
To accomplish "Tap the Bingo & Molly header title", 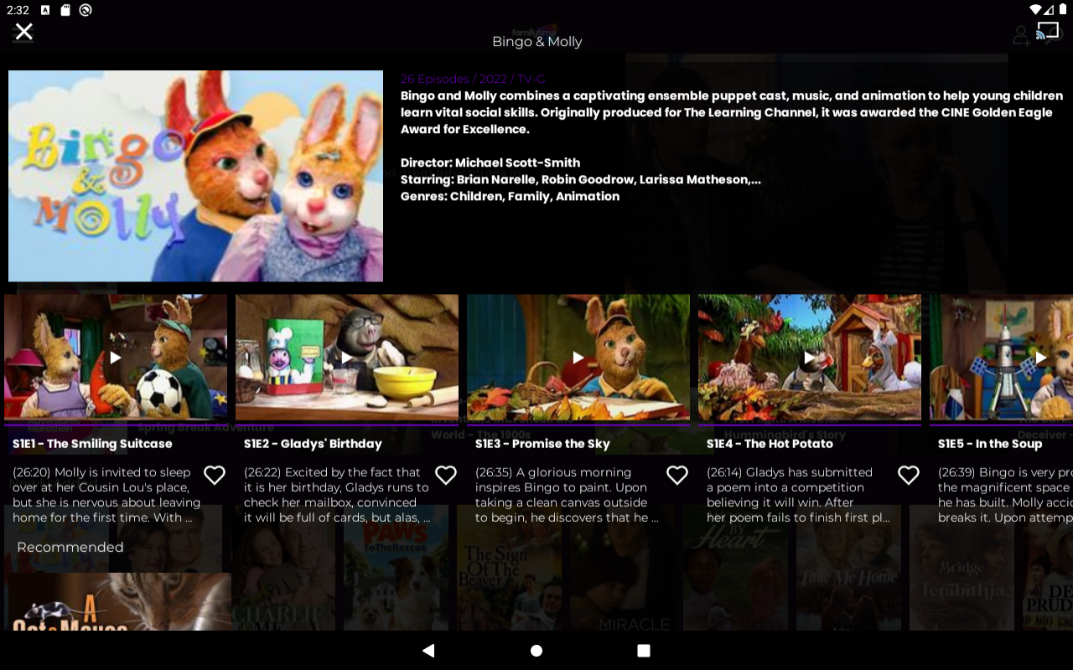I will pyautogui.click(x=537, y=42).
